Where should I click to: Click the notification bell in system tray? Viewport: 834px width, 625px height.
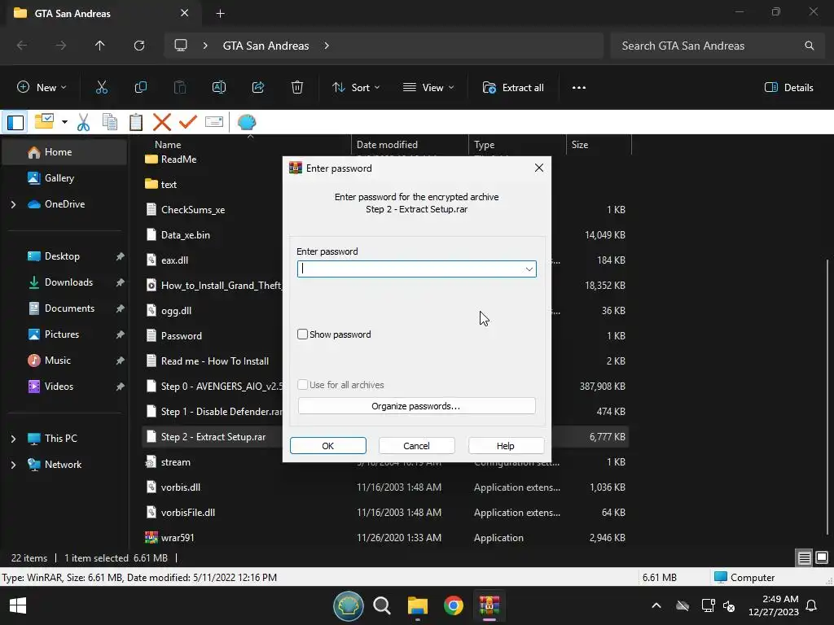point(811,605)
